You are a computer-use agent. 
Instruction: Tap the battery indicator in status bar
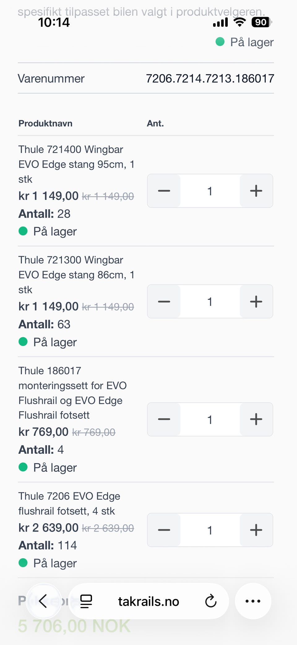(261, 22)
